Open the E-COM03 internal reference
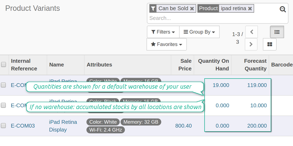Viewport: 293px width, 146px height. (x=23, y=126)
